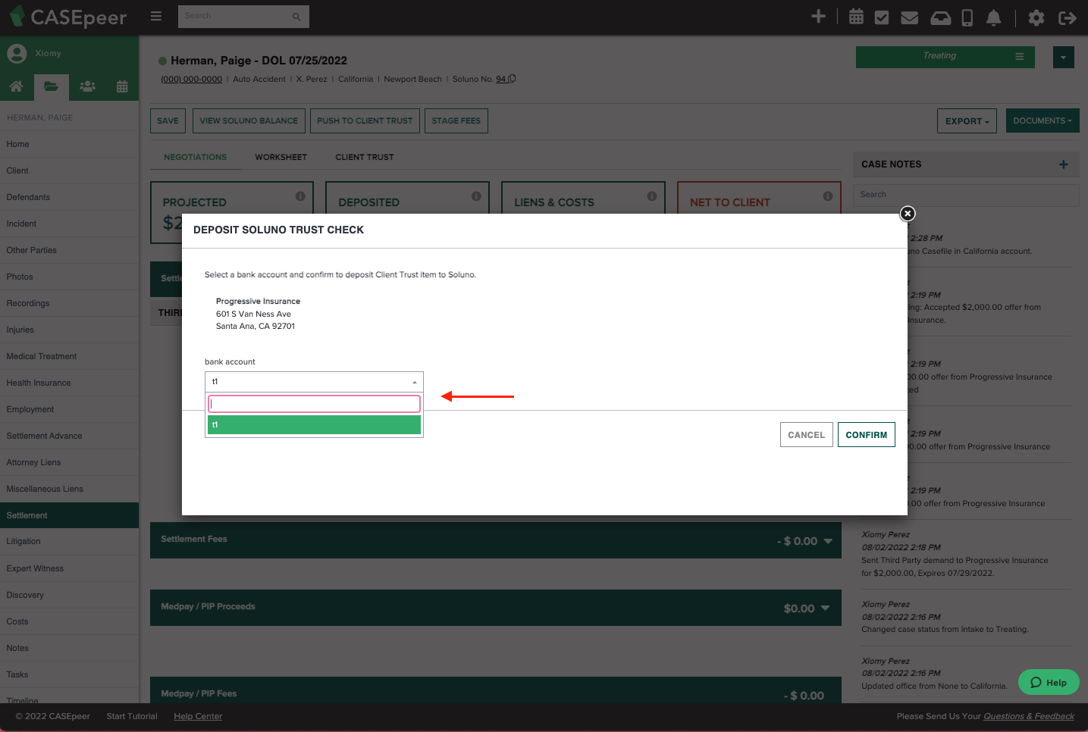Open the calendar icon in top toolbar
1088x732 pixels.
pos(856,16)
